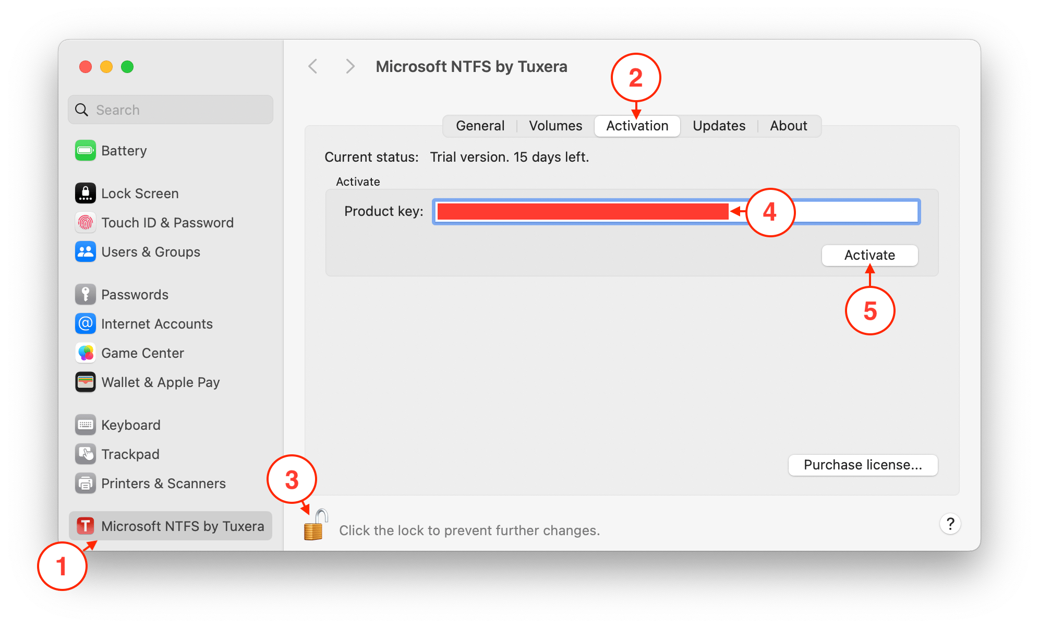
Task: Open the About tab
Action: tap(789, 126)
